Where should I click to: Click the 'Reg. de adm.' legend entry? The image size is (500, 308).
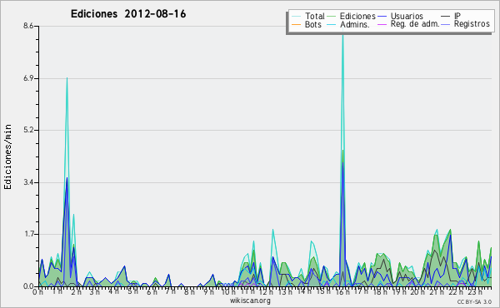pyautogui.click(x=414, y=24)
